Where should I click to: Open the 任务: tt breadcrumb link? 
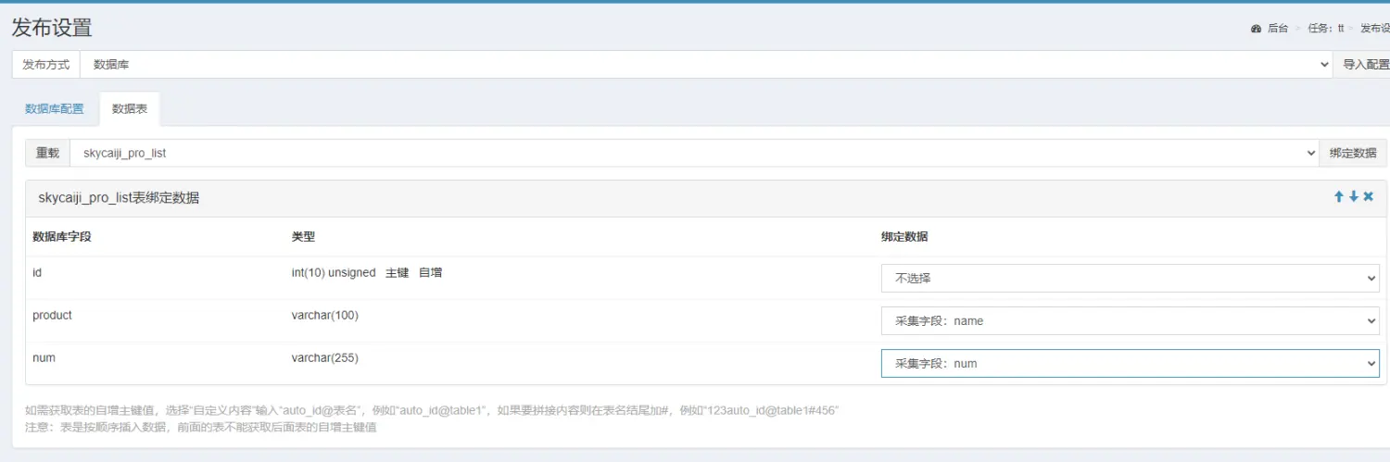(x=1326, y=29)
